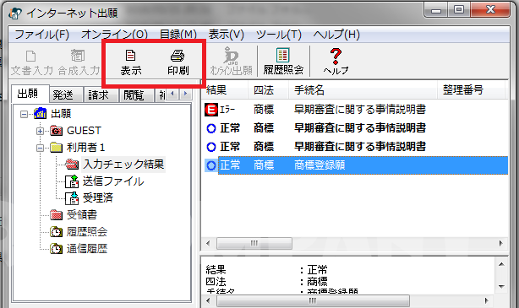Click the red question mark ヘルプ icon
519x308 pixels.
tap(336, 57)
